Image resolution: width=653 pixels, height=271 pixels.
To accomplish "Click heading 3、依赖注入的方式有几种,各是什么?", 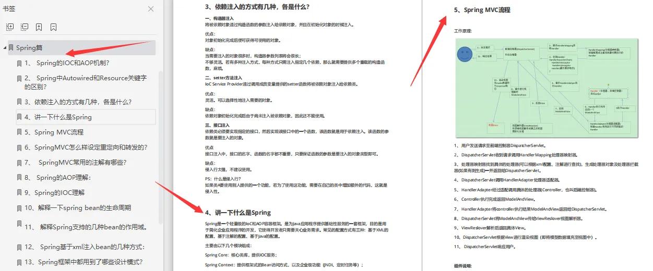I will click(257, 7).
